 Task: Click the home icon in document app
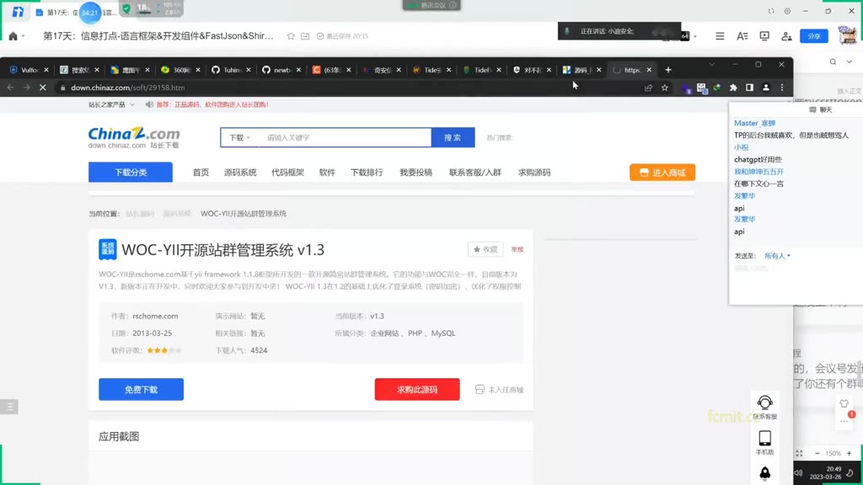pos(13,35)
